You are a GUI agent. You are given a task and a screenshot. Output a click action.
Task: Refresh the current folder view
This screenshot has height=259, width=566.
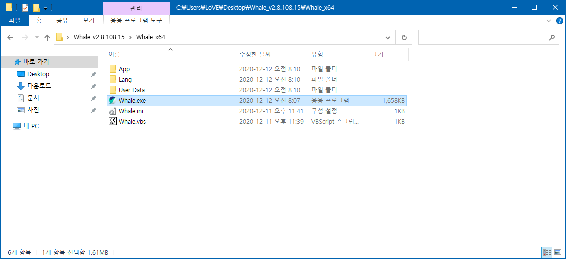coord(404,37)
